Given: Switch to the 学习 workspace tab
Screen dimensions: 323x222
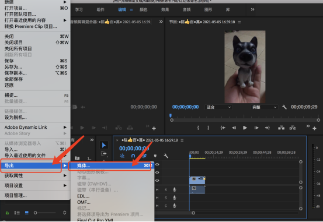Looking at the screenshot, I should click(79, 10).
